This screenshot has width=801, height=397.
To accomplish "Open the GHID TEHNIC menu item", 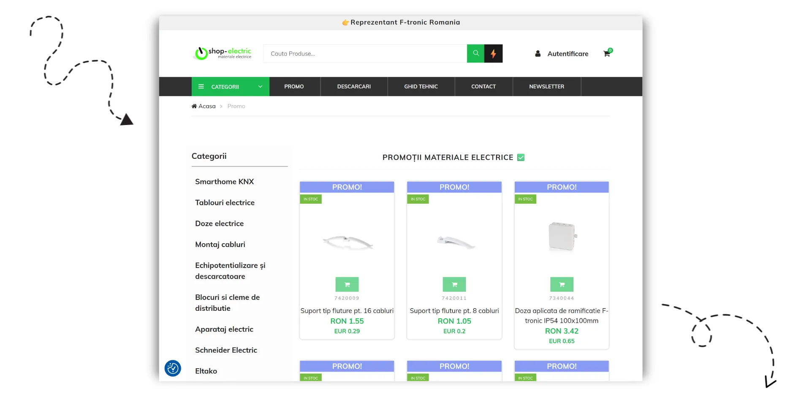I will click(421, 87).
